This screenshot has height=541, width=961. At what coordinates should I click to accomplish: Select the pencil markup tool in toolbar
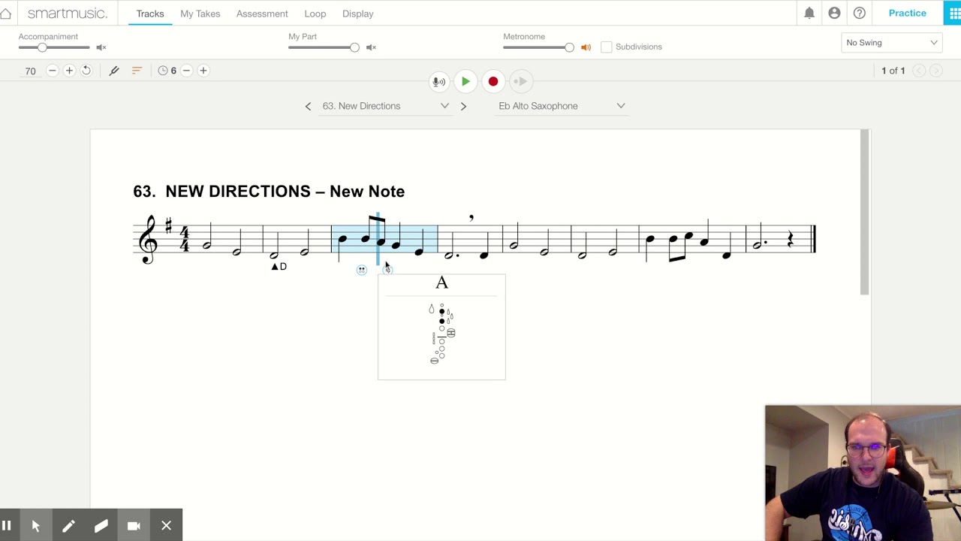(114, 71)
